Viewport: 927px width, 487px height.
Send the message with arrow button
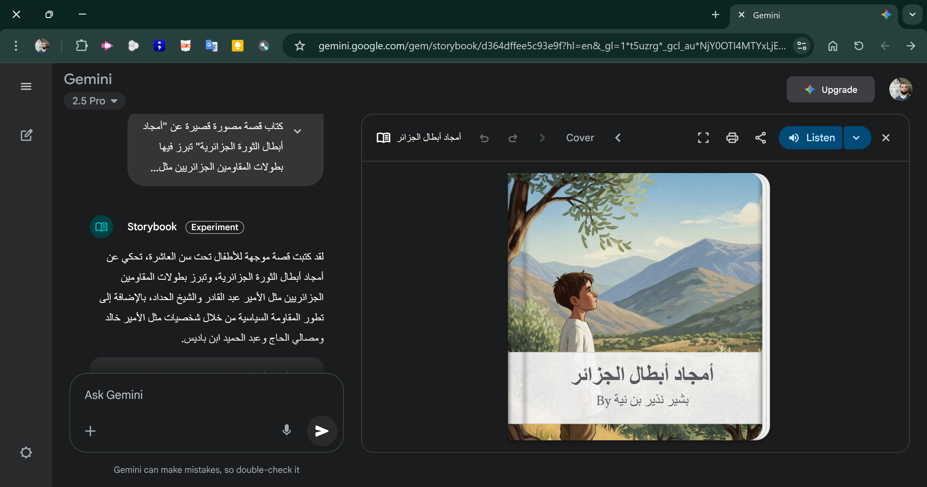[x=322, y=431]
